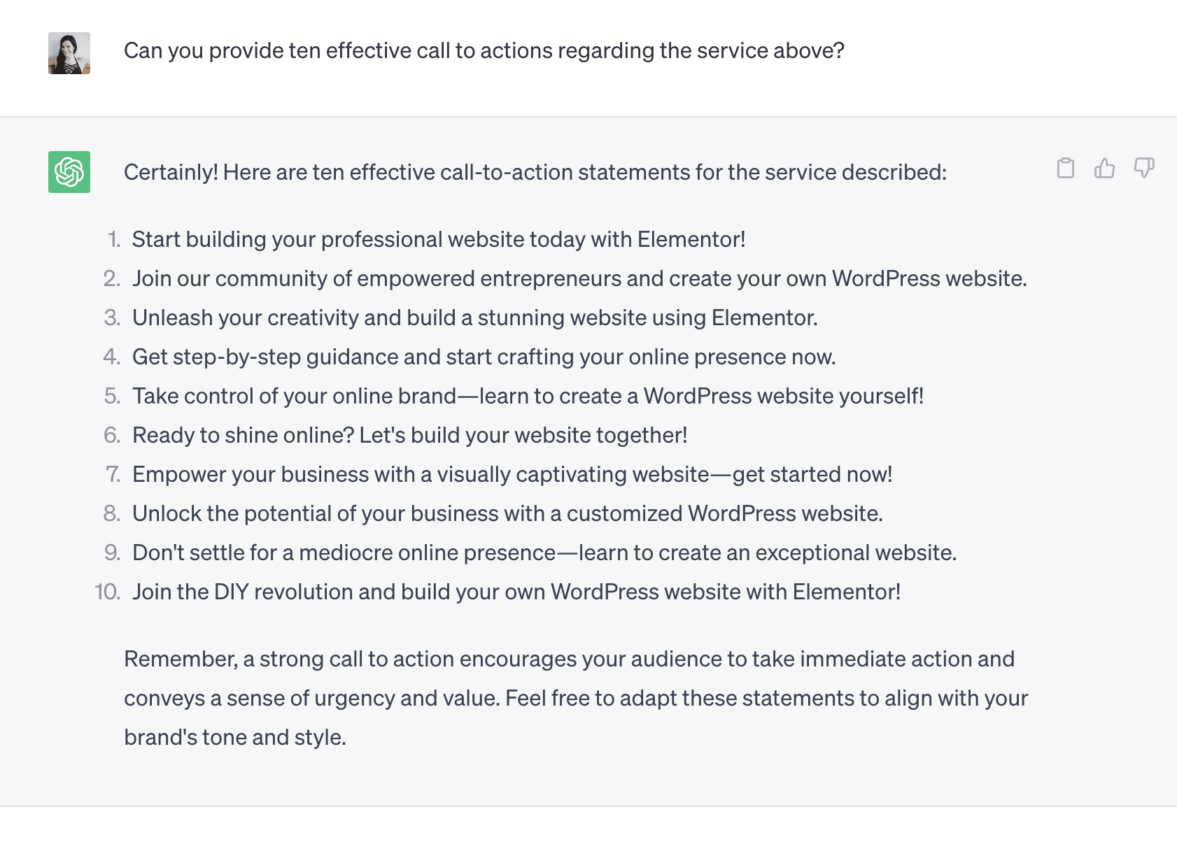
Task: Give the response a thumbs up
Action: coord(1104,169)
